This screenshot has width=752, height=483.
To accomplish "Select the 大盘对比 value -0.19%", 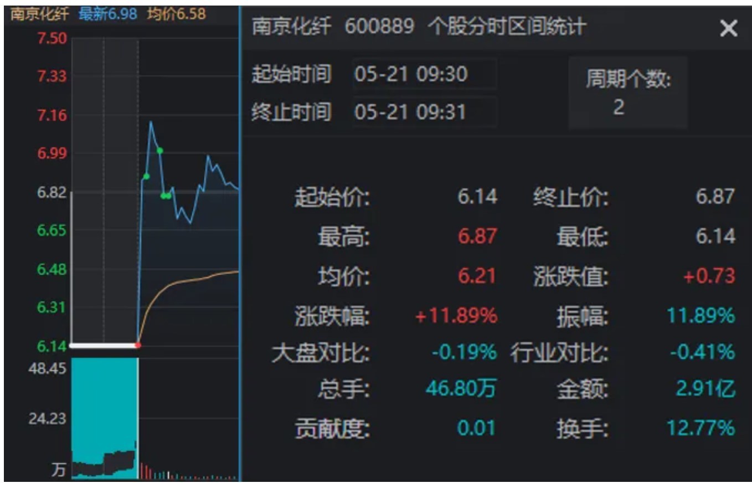I will click(464, 352).
